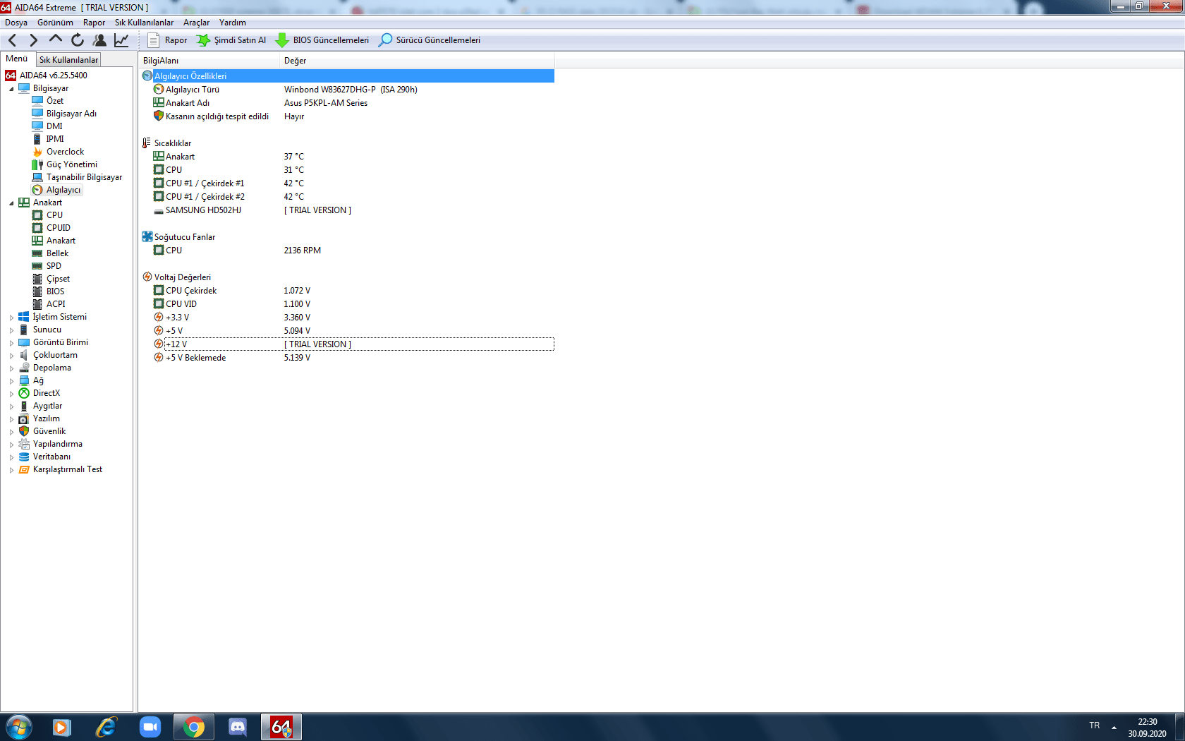The width and height of the screenshot is (1185, 741).
Task: Open the ACPI tree item
Action: click(56, 304)
